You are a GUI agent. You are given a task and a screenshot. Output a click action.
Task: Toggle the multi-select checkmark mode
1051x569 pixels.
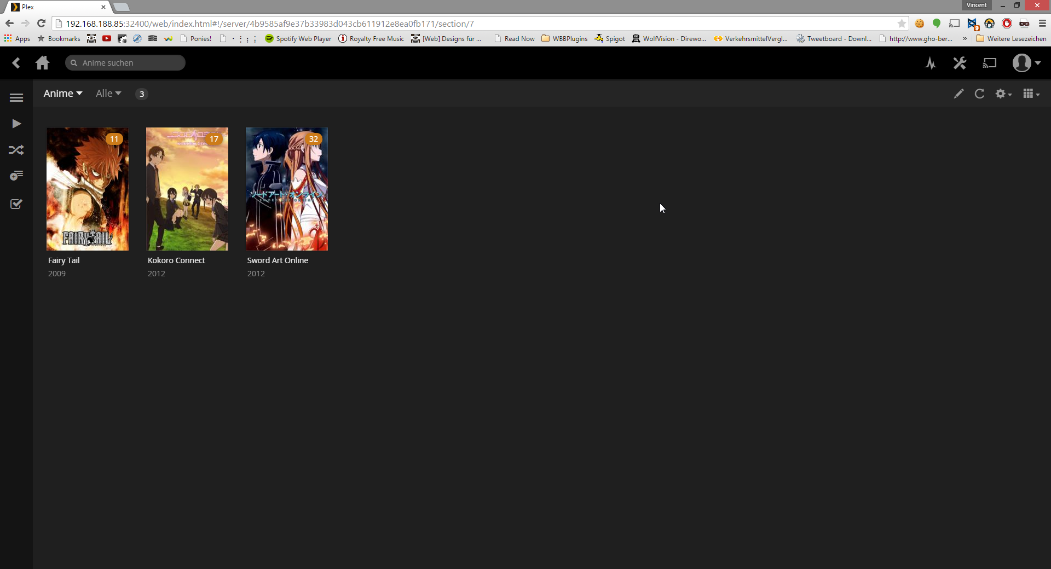16,204
